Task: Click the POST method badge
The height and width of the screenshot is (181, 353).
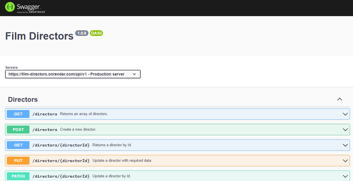Action: (18, 130)
